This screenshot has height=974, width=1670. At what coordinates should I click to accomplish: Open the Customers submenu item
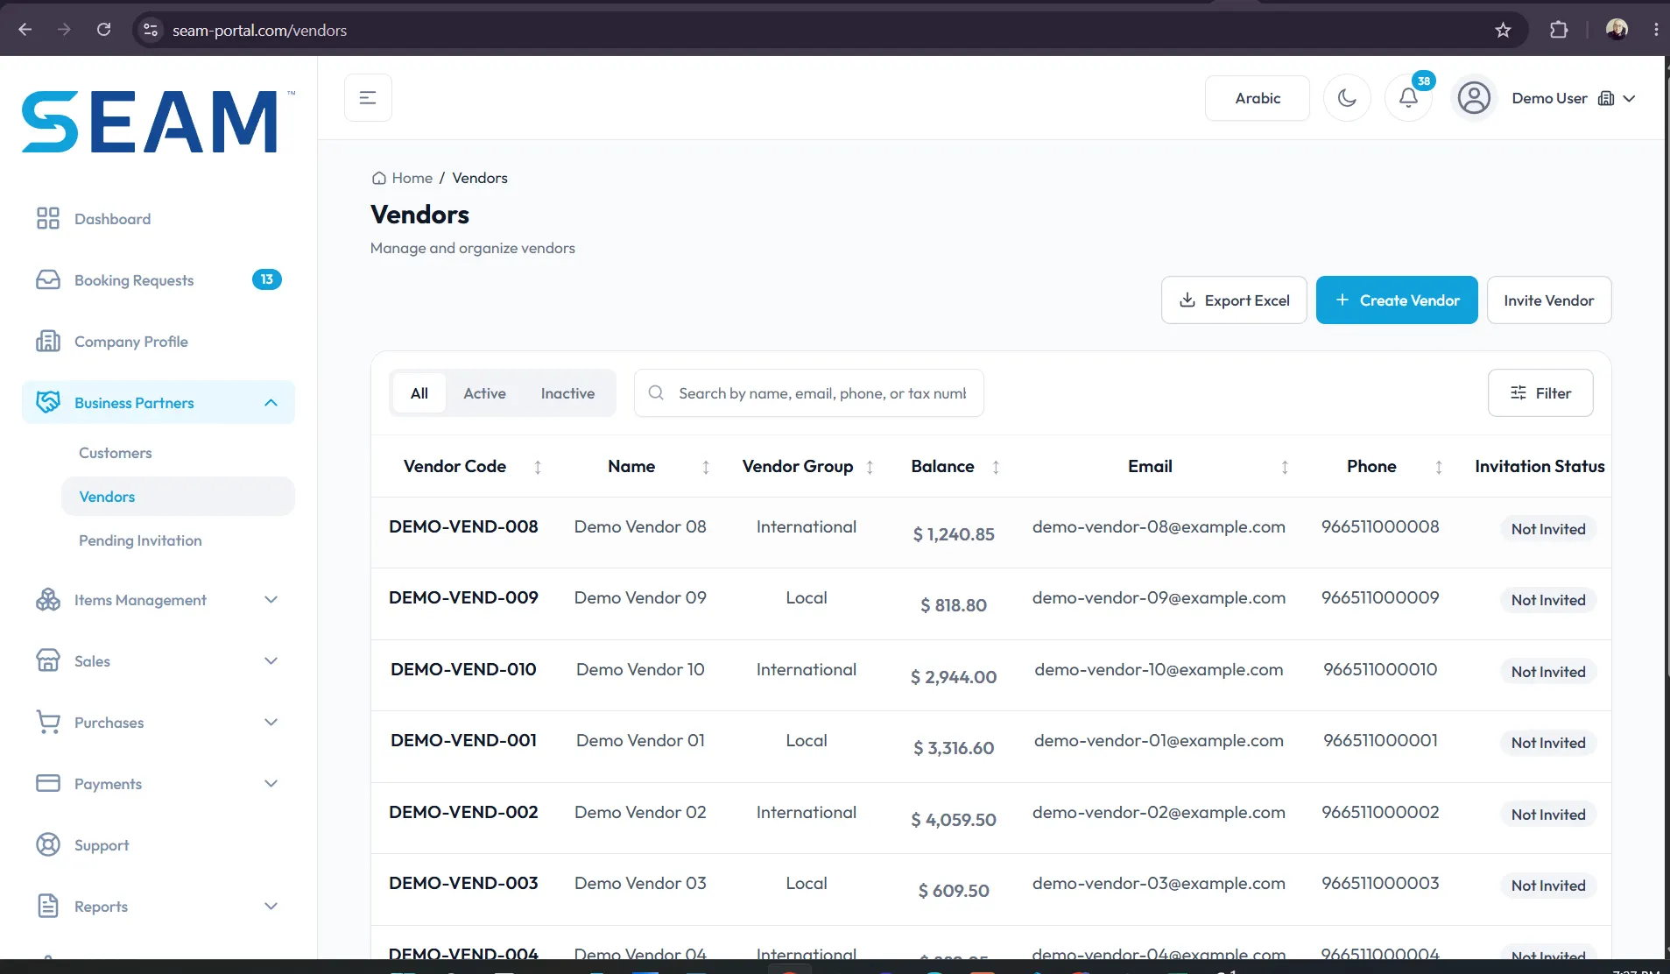coord(116,453)
